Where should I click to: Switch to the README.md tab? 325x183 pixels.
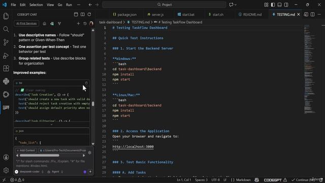click(x=250, y=15)
